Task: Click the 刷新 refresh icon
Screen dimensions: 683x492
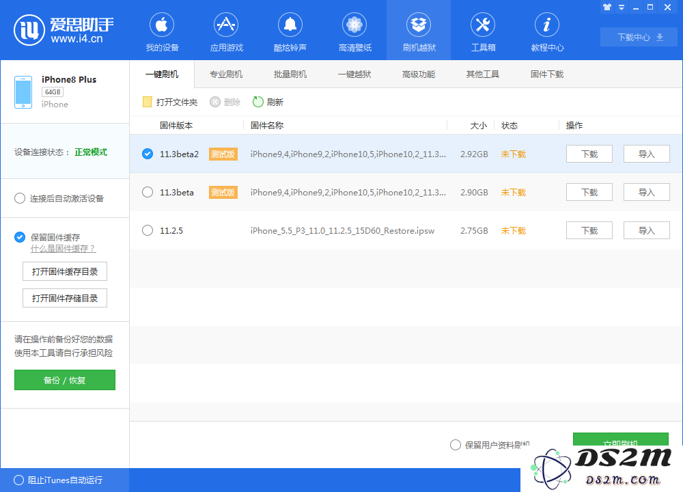Action: [x=258, y=102]
